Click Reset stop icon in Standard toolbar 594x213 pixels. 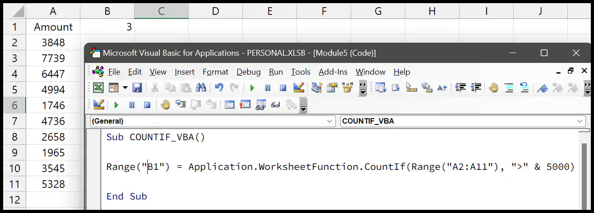pos(283,88)
